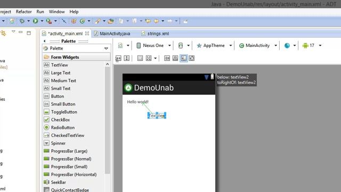The width and height of the screenshot is (341, 192).
Task: Click the Zoom to Fit icon
Action: [x=175, y=58]
